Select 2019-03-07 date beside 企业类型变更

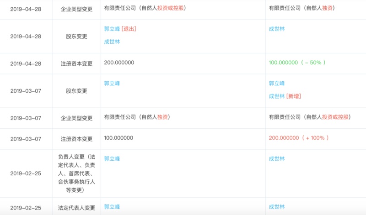click(26, 118)
